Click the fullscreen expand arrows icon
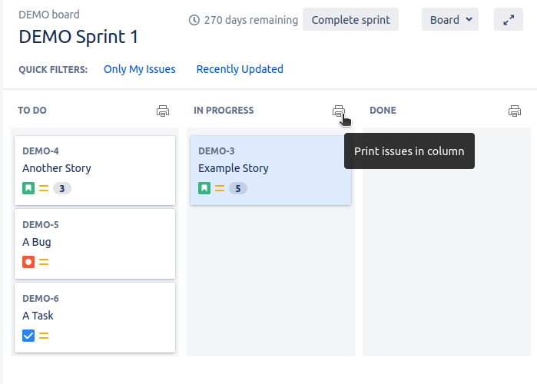The image size is (537, 384). tap(508, 20)
